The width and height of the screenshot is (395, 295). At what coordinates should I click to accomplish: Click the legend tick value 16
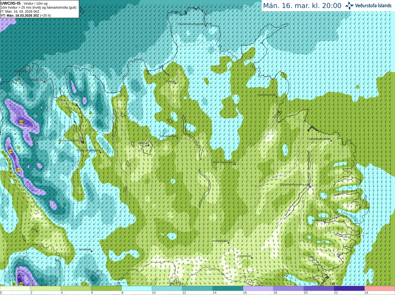245,293
